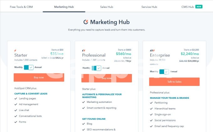Screen dimensions: 213x132
Task: Click the Starter plan single-bolt icon
Action: [x=15, y=50]
